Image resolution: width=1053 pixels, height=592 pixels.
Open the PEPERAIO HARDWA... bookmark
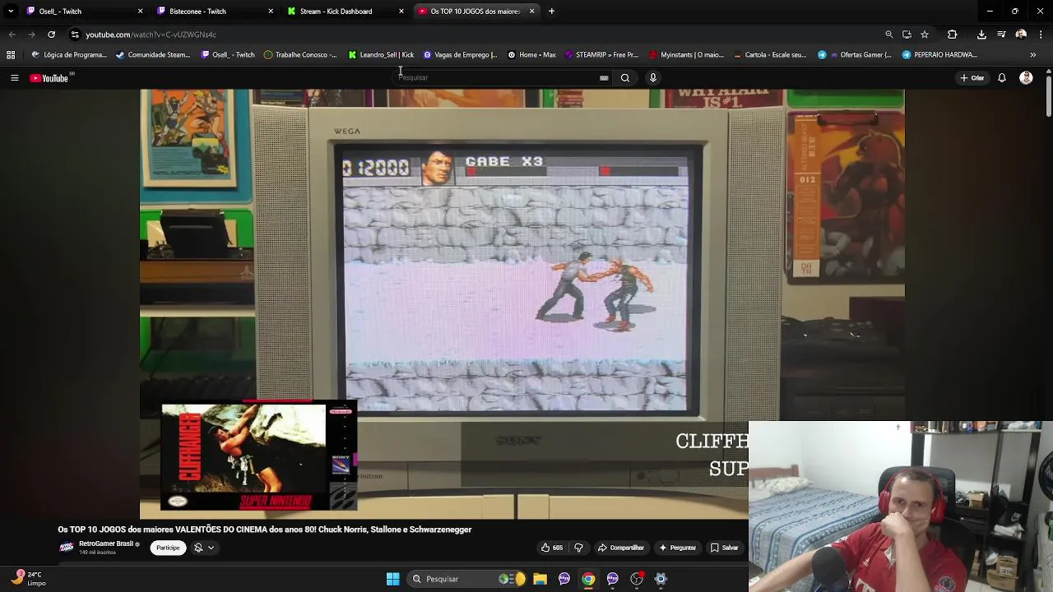[939, 55]
